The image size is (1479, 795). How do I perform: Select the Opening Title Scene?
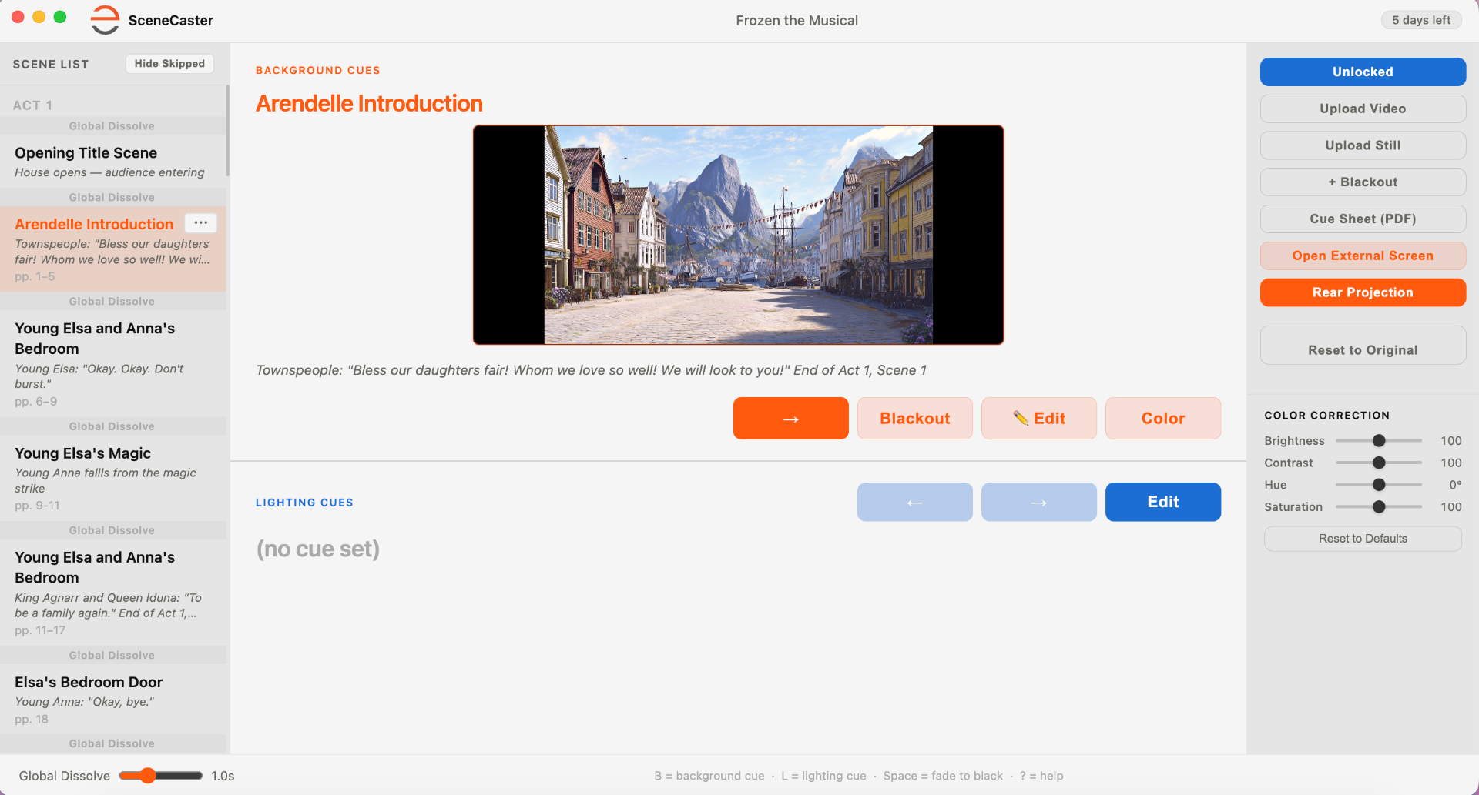pos(113,162)
